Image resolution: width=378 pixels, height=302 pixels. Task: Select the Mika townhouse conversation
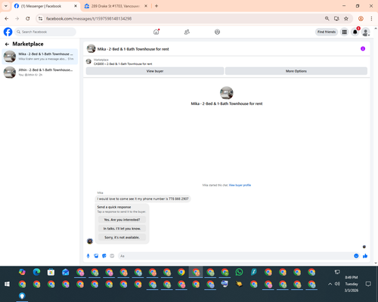tap(40, 57)
